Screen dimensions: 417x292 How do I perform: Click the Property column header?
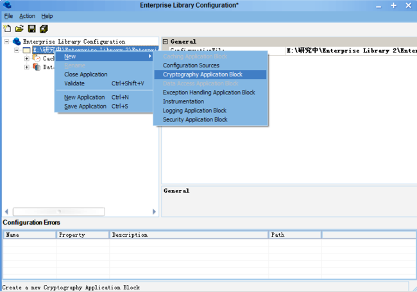pyautogui.click(x=83, y=235)
